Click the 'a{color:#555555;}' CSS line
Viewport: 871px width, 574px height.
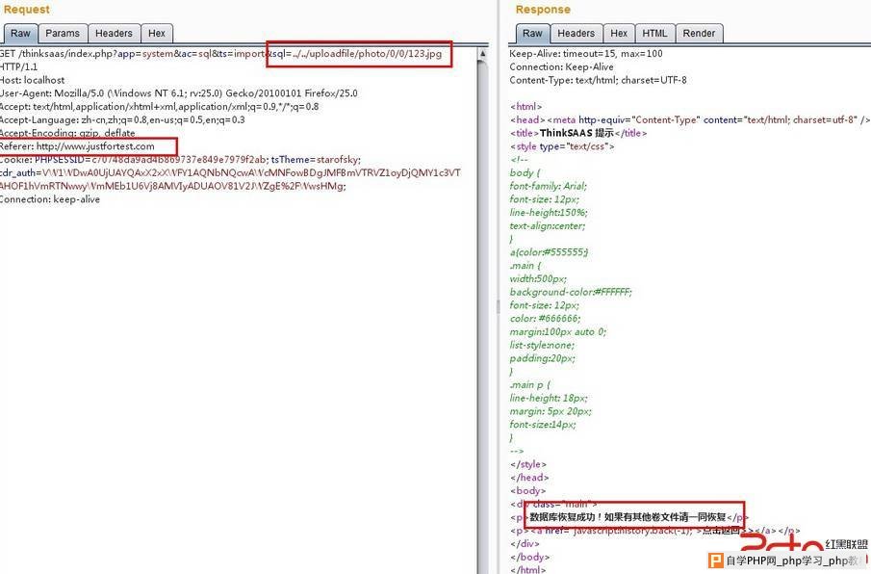[x=550, y=252]
